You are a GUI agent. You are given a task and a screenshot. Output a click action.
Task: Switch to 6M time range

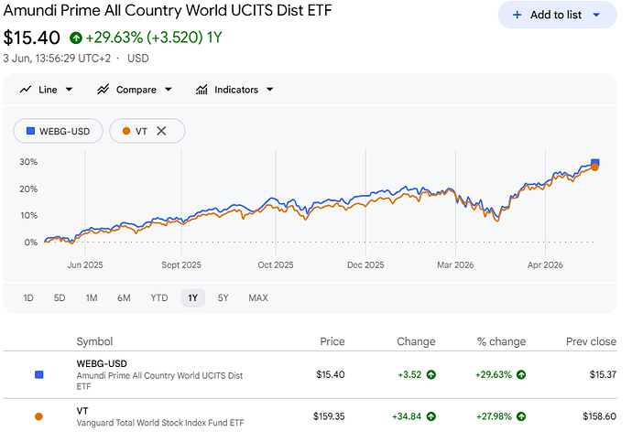tap(124, 298)
